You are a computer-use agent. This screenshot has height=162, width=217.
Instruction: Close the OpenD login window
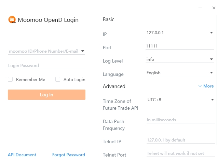pos(214,8)
